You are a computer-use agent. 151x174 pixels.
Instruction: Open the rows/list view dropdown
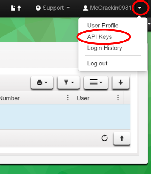coord(96,82)
